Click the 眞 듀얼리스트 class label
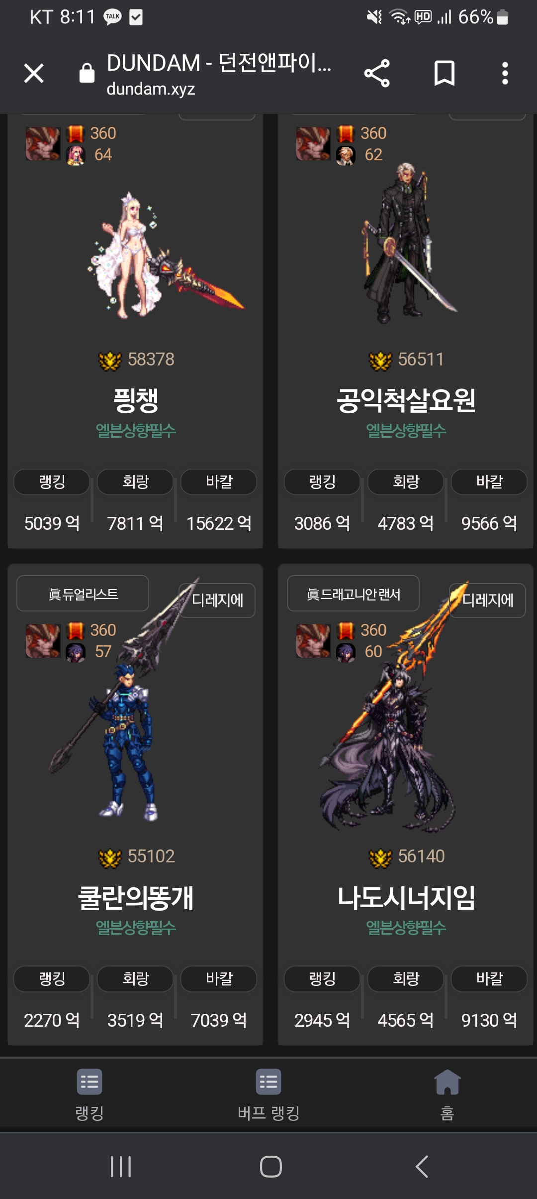 83,594
